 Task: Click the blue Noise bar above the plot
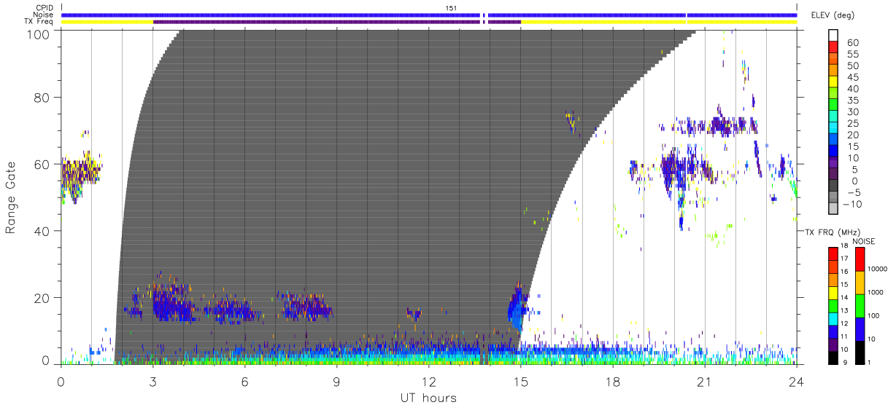point(428,15)
